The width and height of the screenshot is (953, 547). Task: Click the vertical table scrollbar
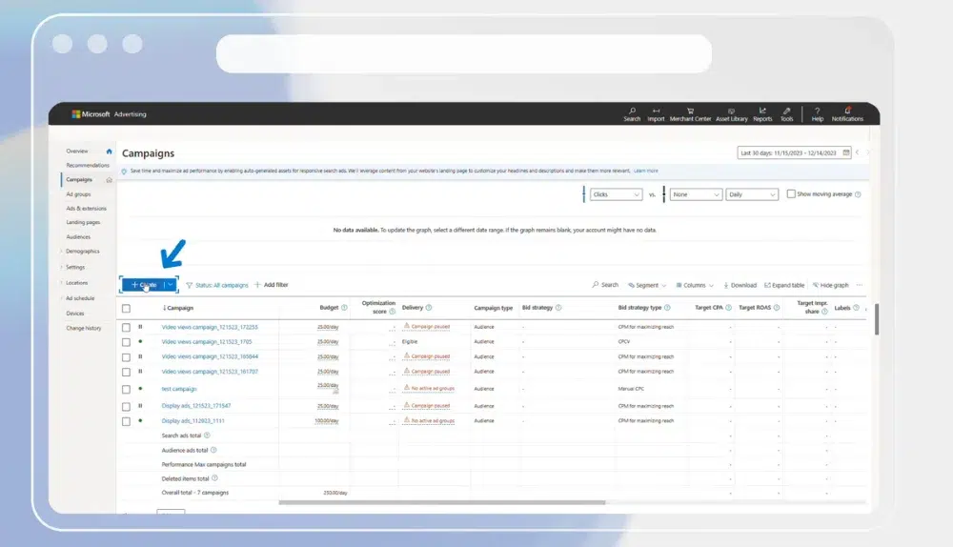877,319
